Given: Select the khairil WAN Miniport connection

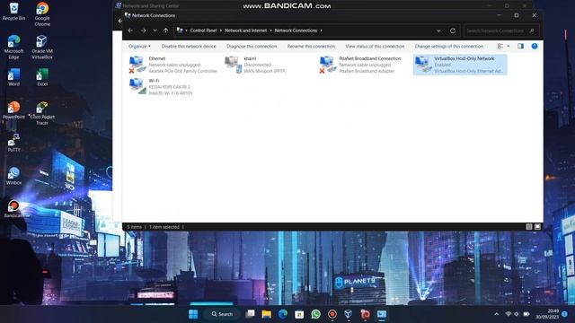Looking at the screenshot, I should 256,65.
